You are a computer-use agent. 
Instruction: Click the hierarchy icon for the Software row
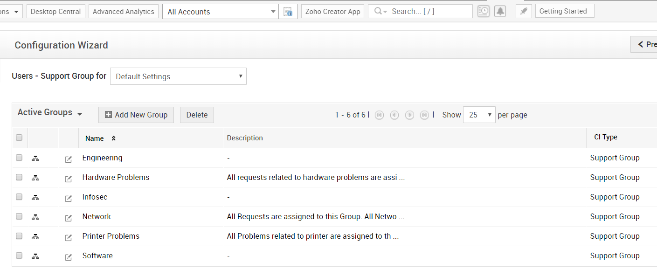coord(35,256)
